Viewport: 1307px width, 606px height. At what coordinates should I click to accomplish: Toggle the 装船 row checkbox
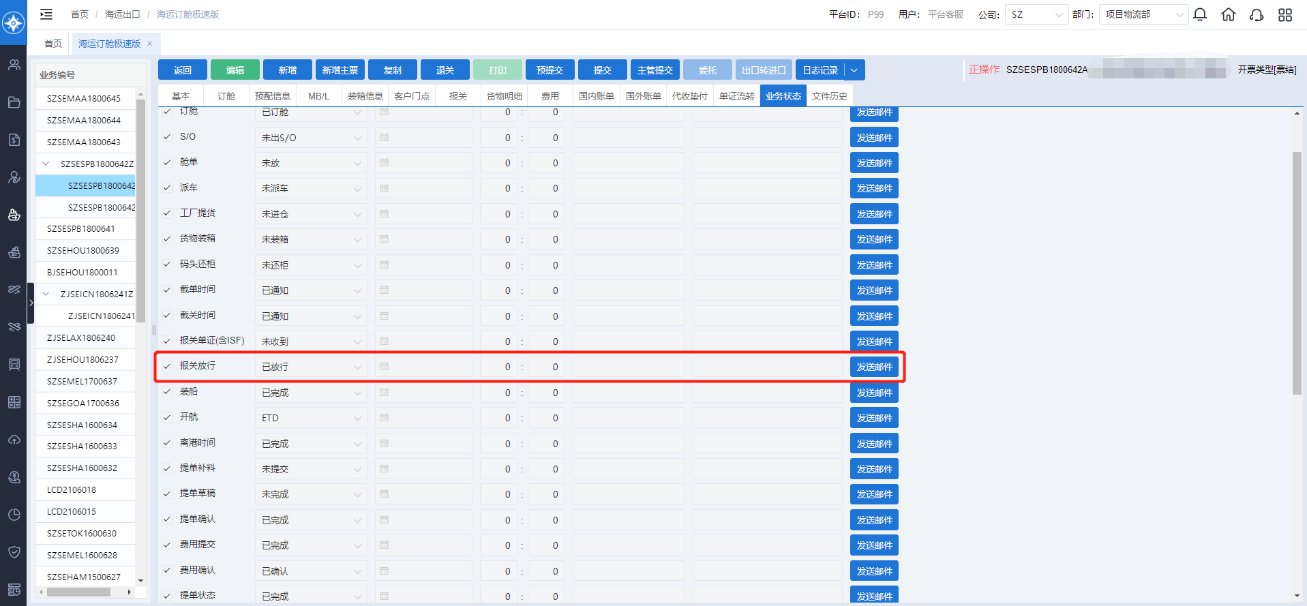(167, 392)
